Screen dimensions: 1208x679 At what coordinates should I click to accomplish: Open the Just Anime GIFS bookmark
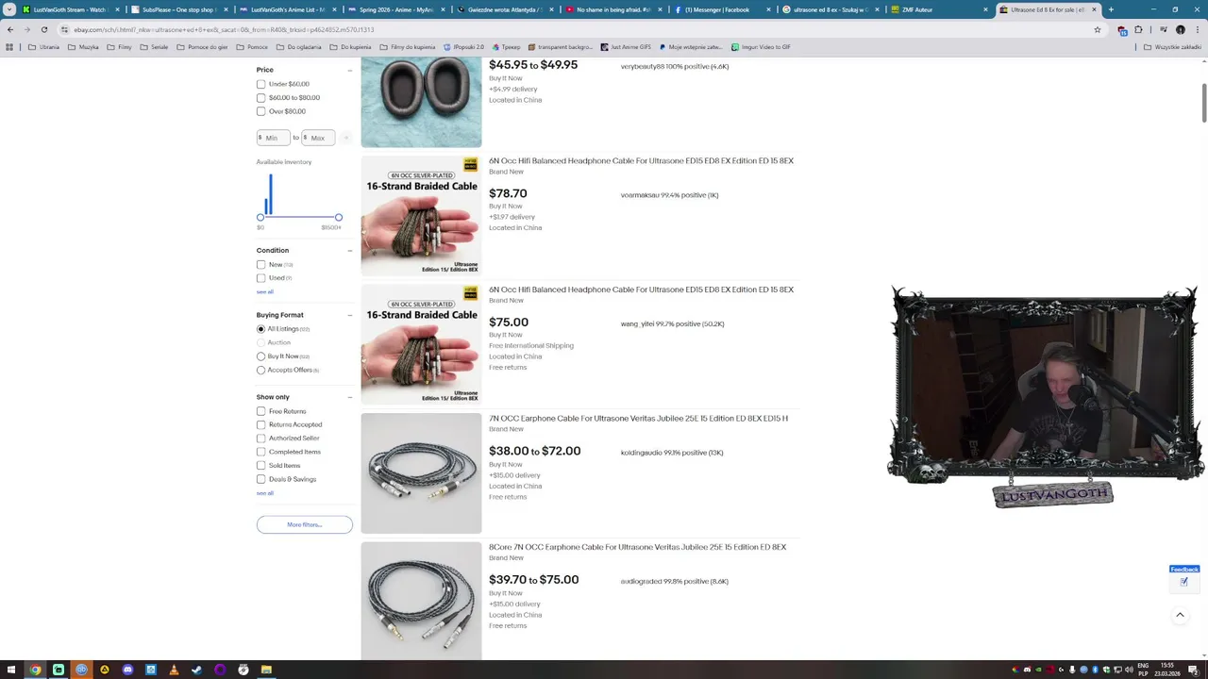(626, 46)
